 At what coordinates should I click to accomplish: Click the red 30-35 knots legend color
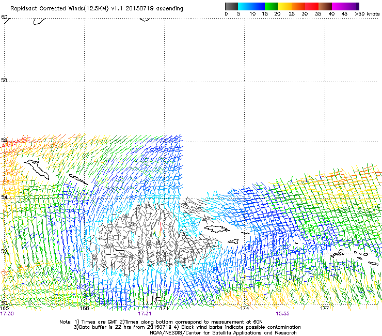click(312, 6)
